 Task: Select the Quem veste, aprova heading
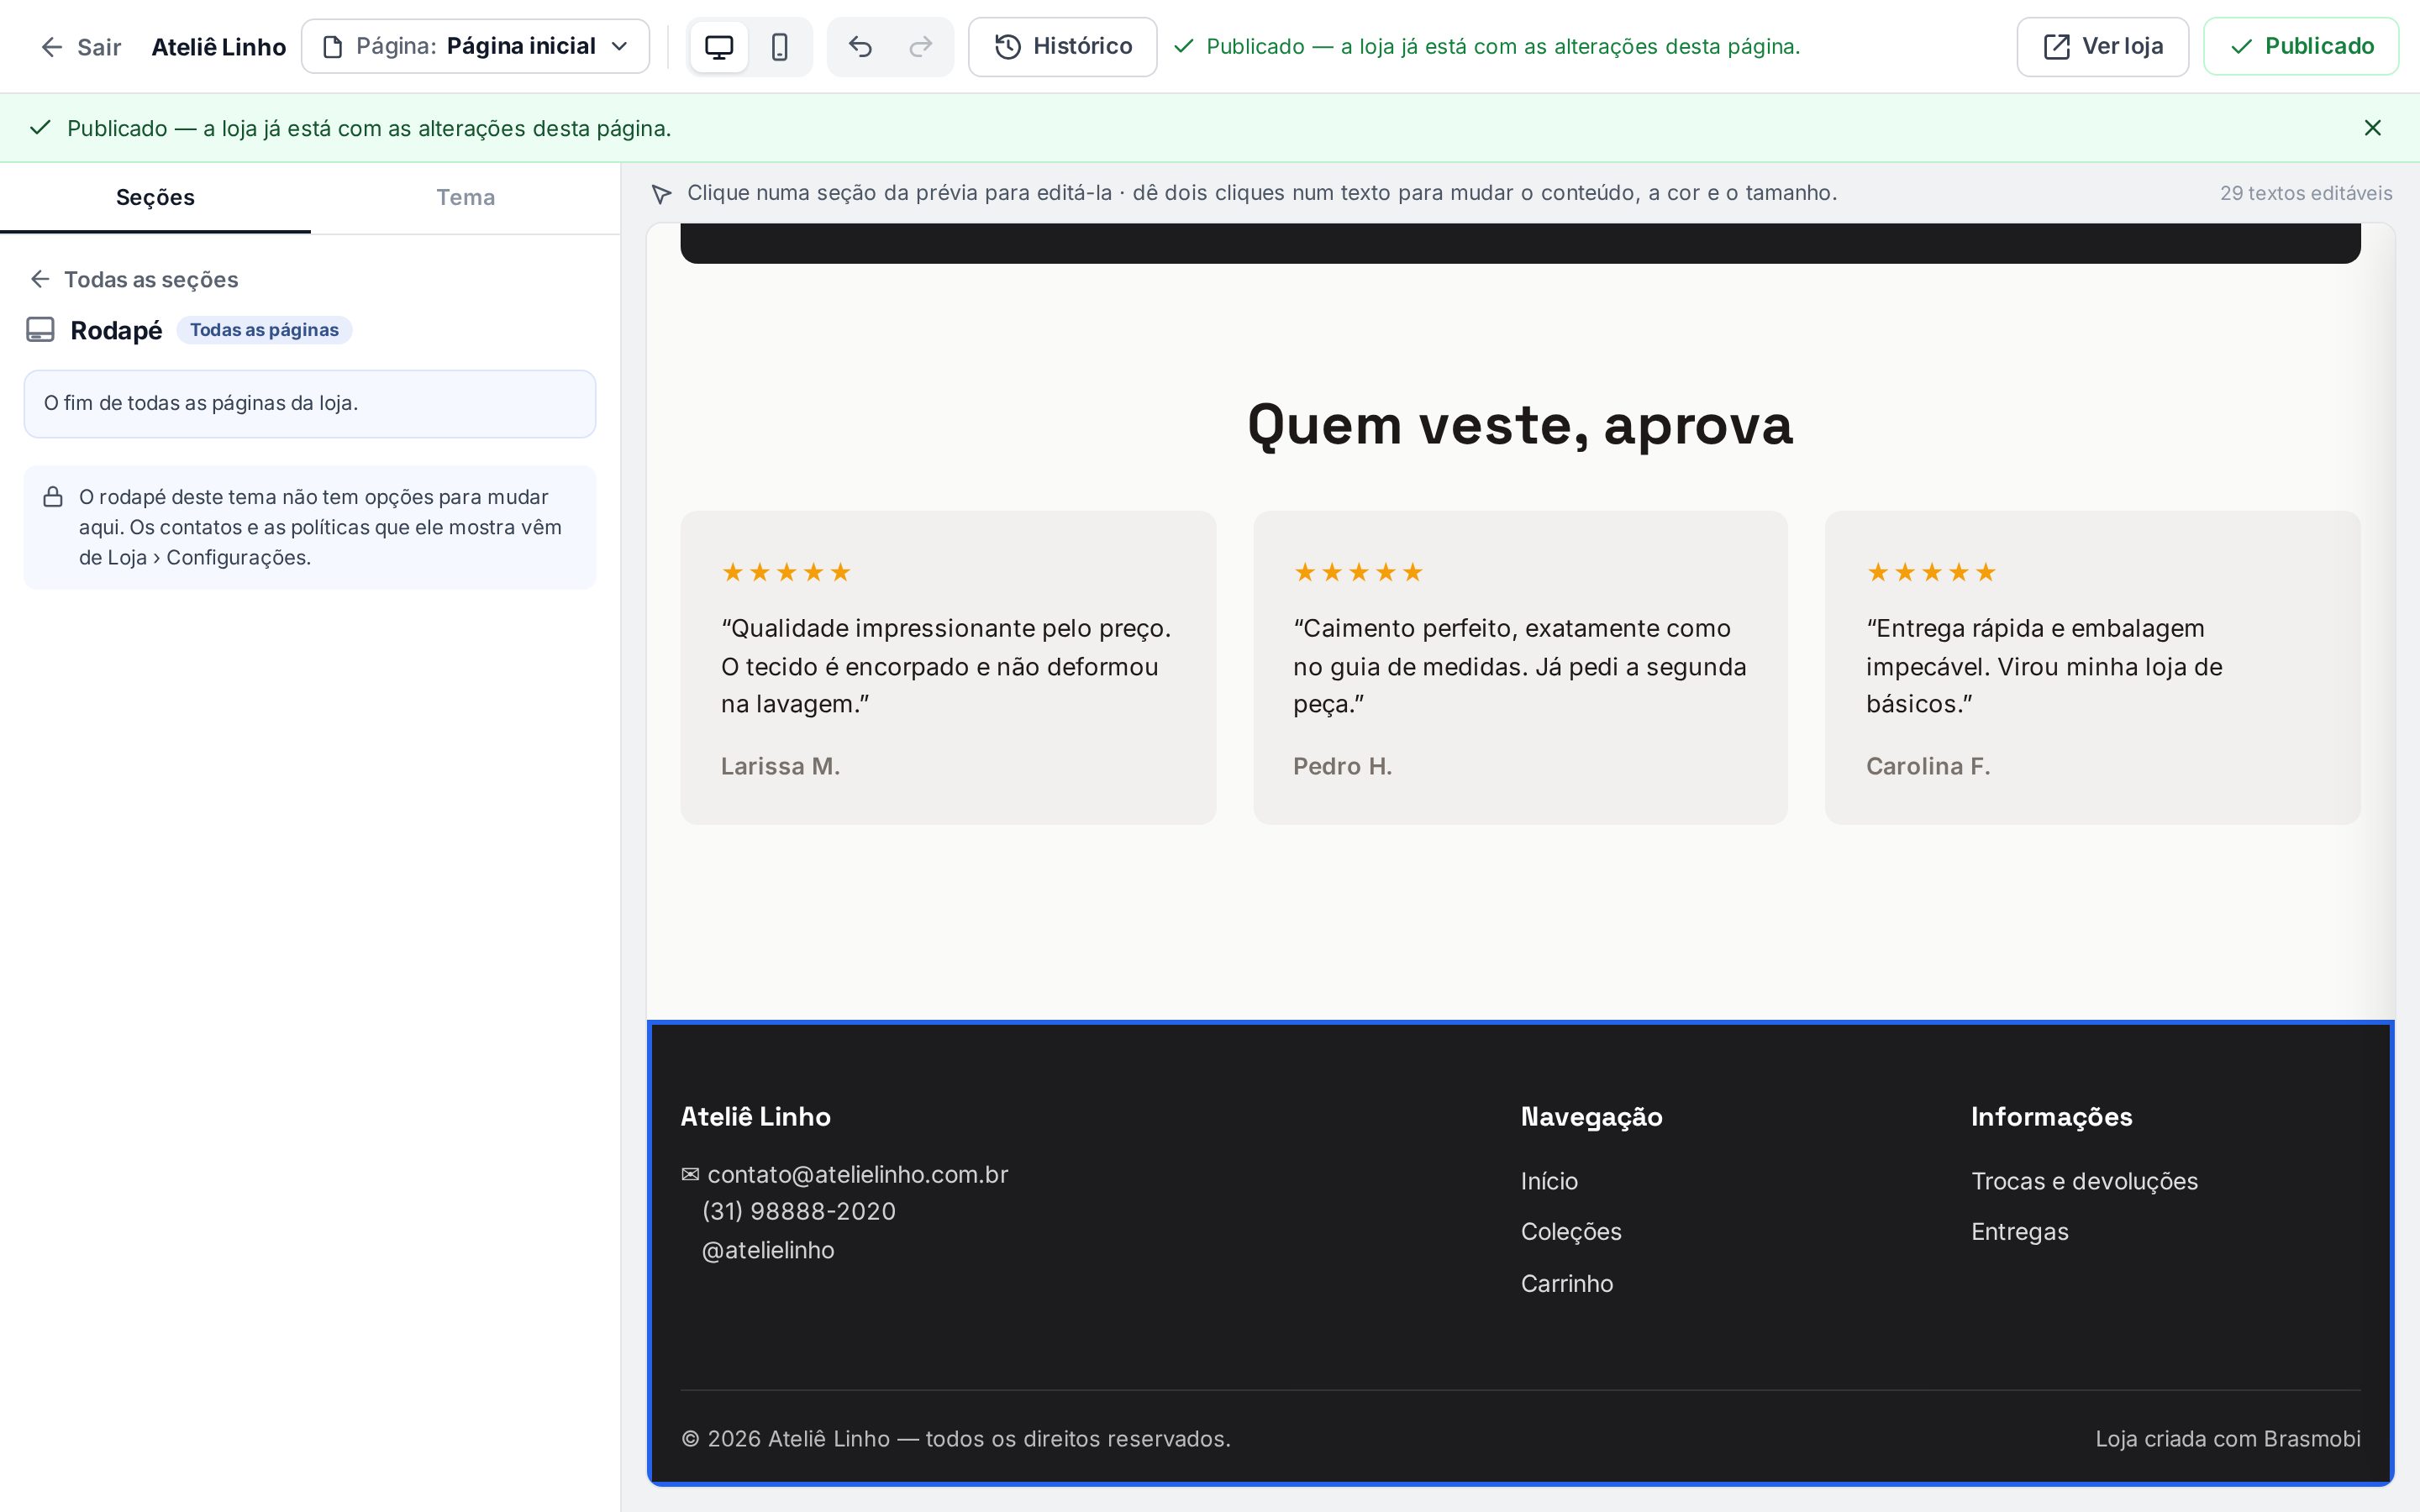point(1520,425)
